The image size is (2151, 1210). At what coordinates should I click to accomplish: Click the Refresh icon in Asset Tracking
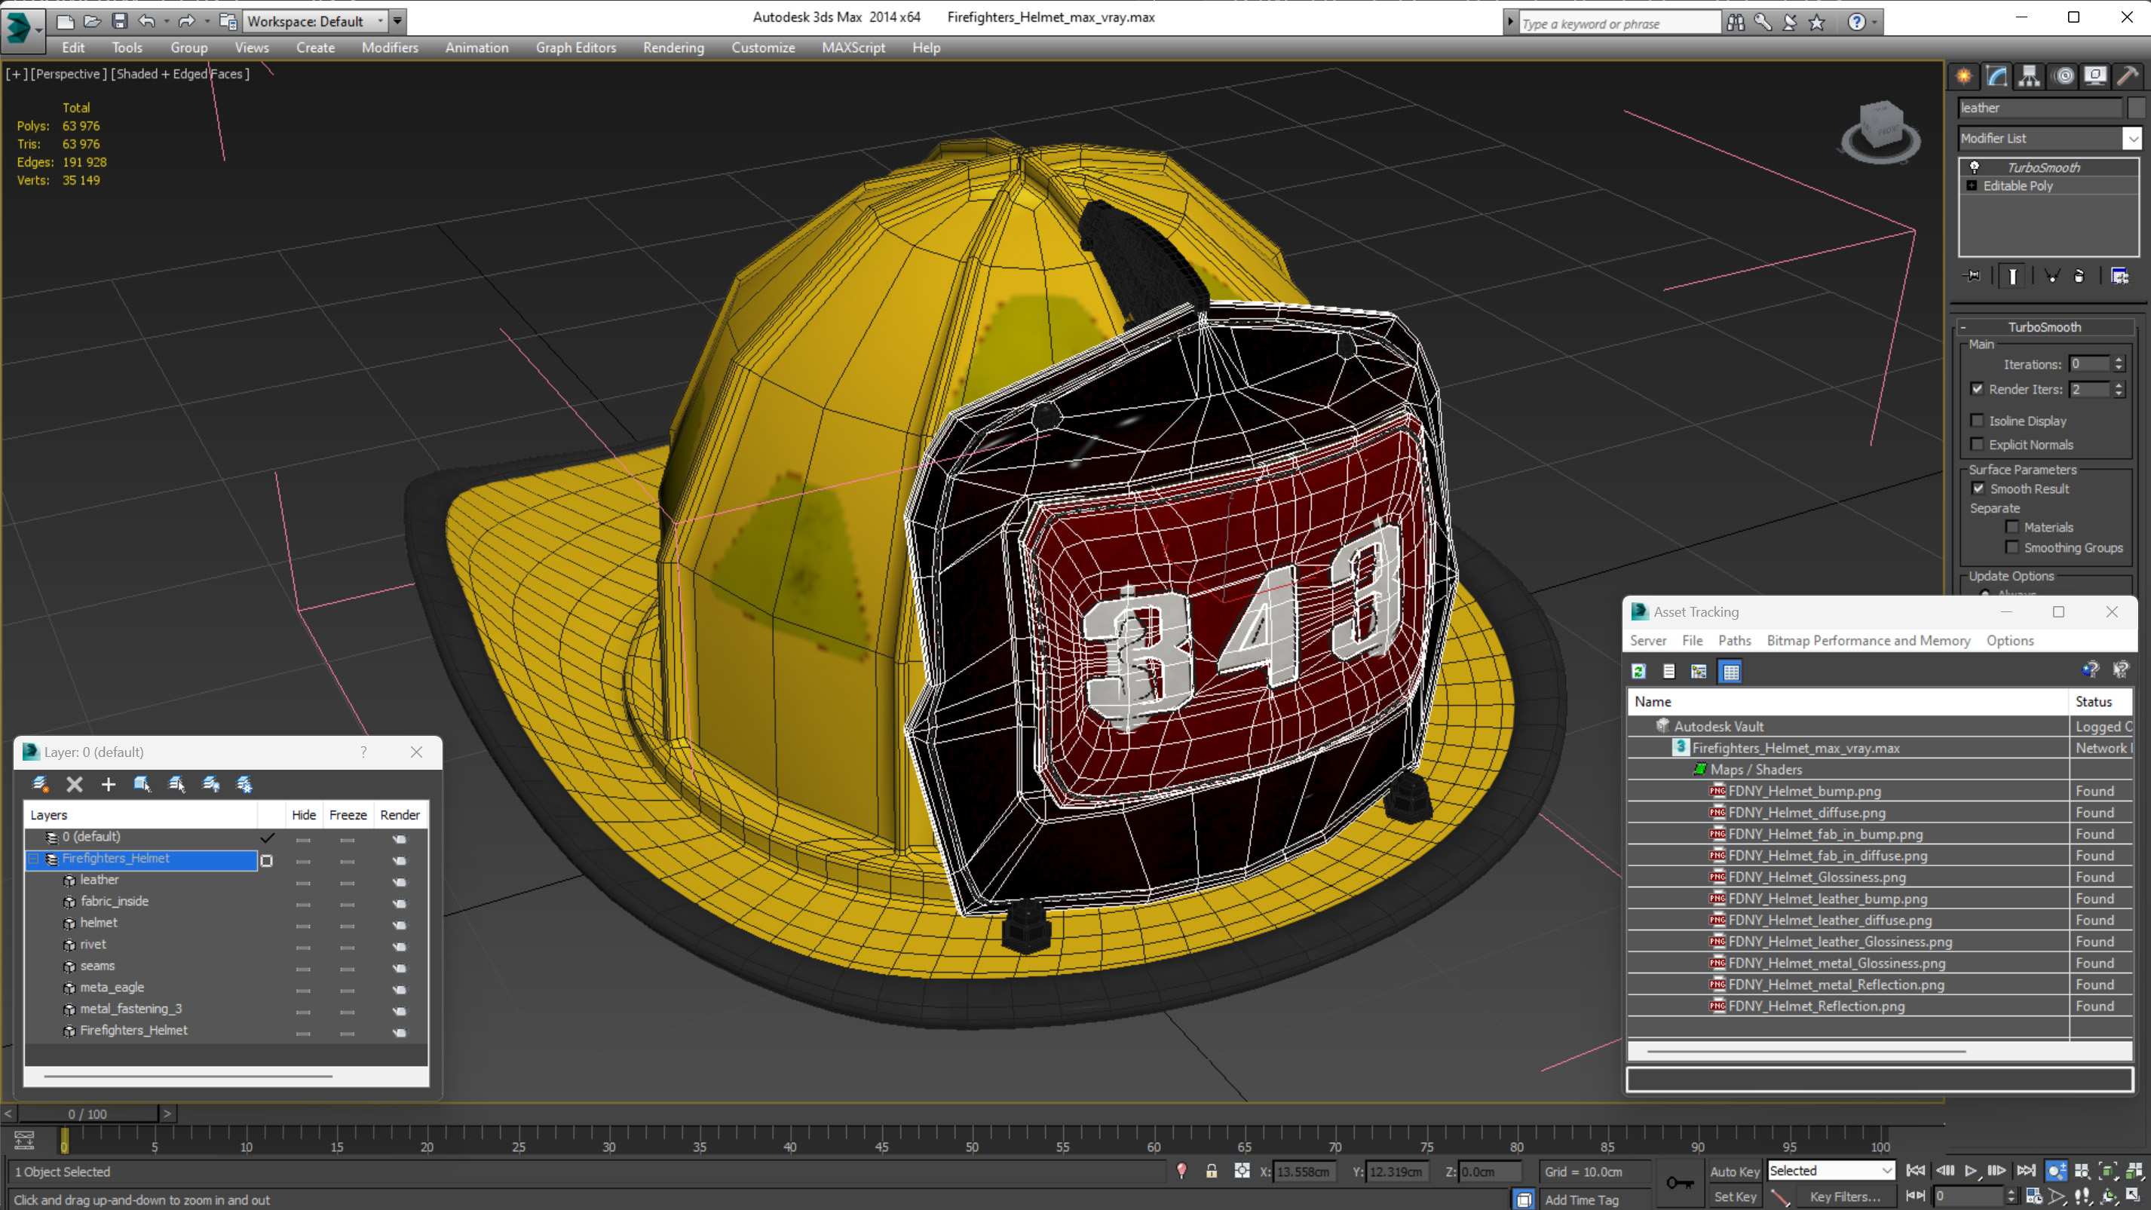coord(1638,672)
